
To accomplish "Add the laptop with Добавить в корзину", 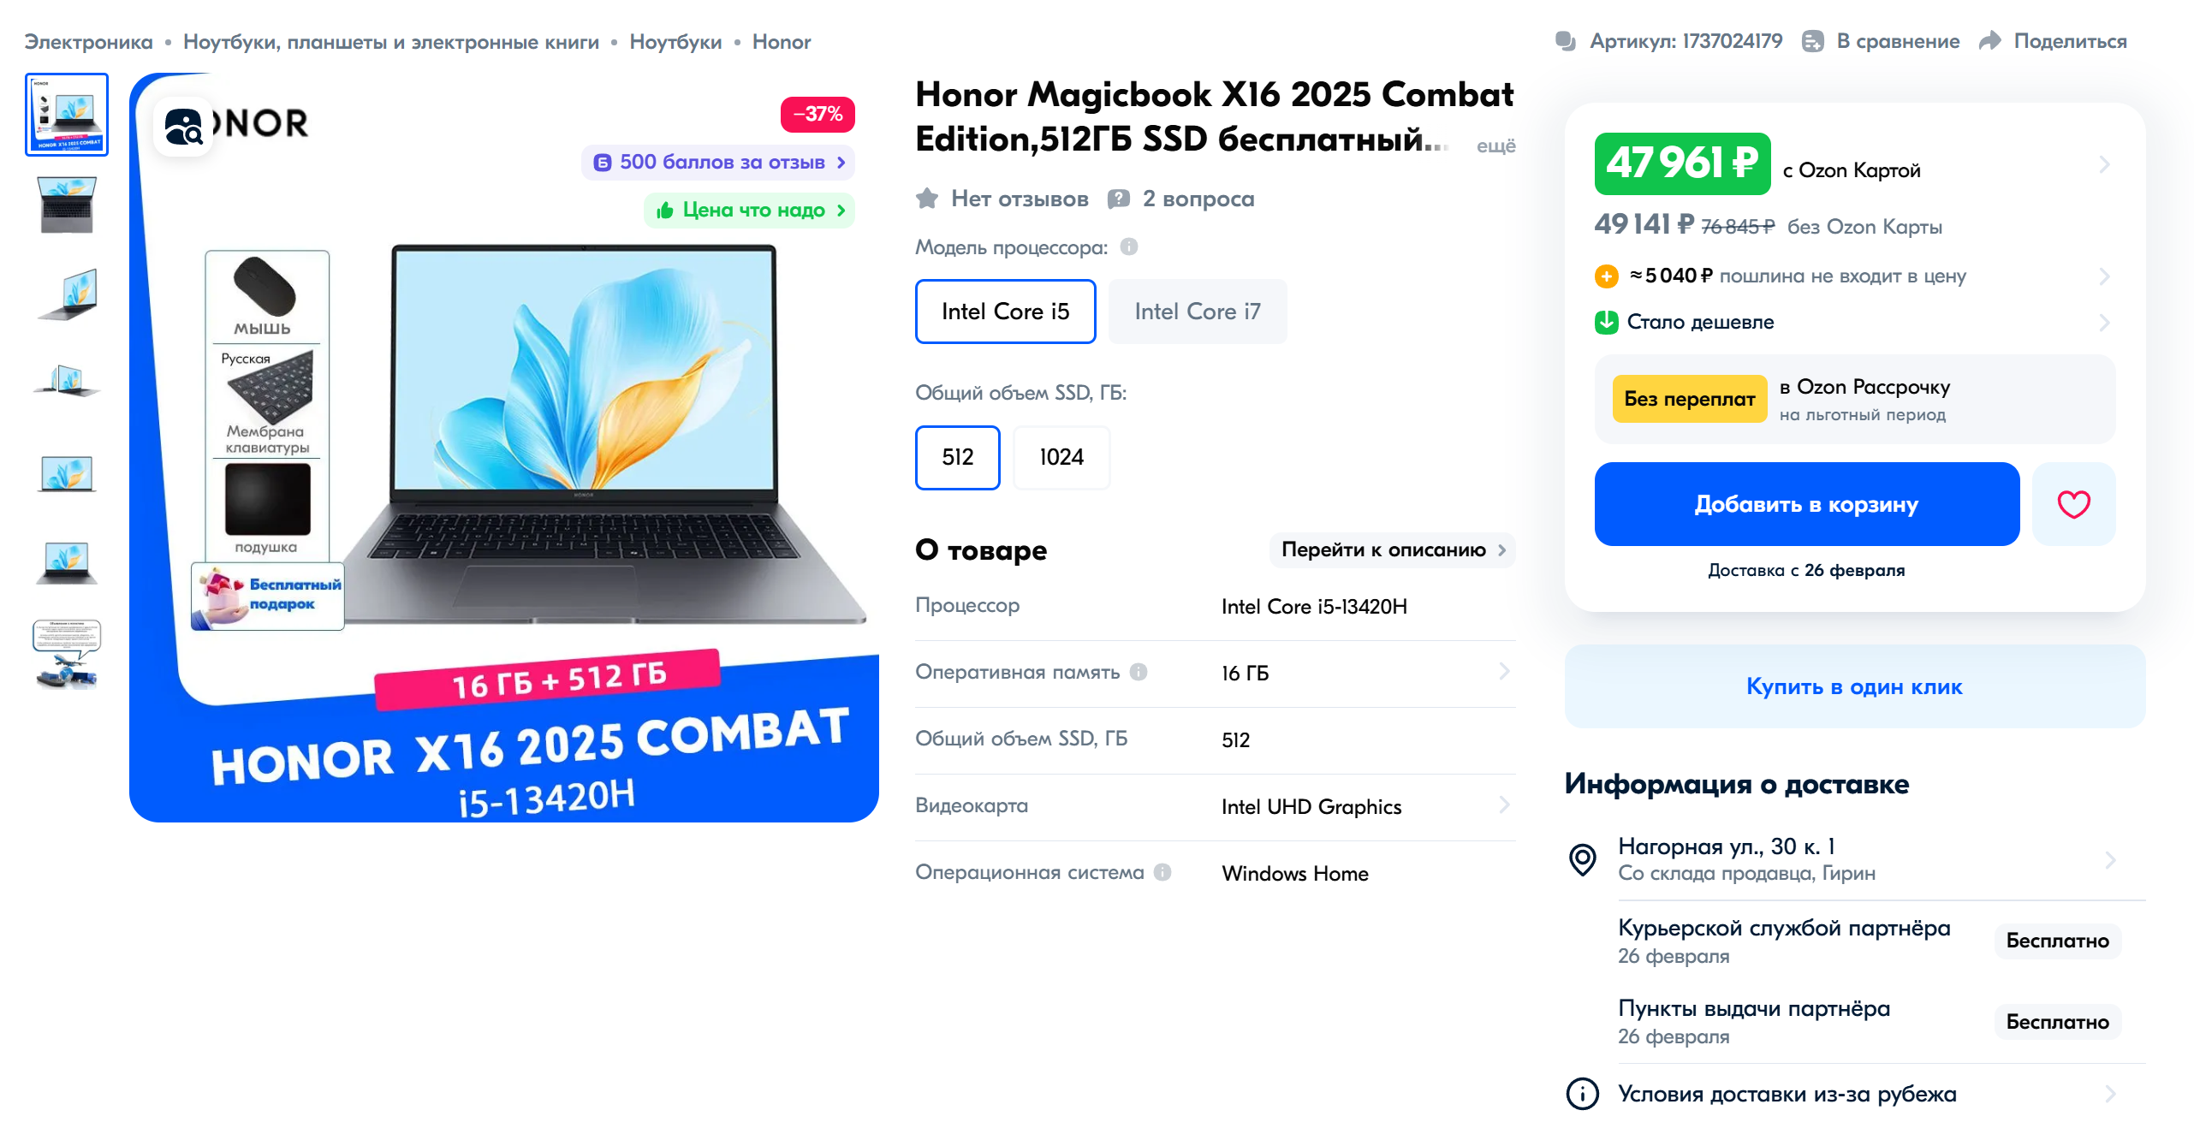I will click(1806, 504).
